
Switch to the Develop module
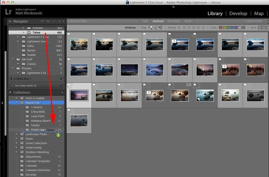tap(238, 14)
